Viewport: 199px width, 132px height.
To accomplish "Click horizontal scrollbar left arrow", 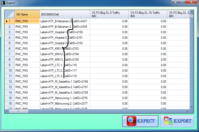I will coord(6,111).
